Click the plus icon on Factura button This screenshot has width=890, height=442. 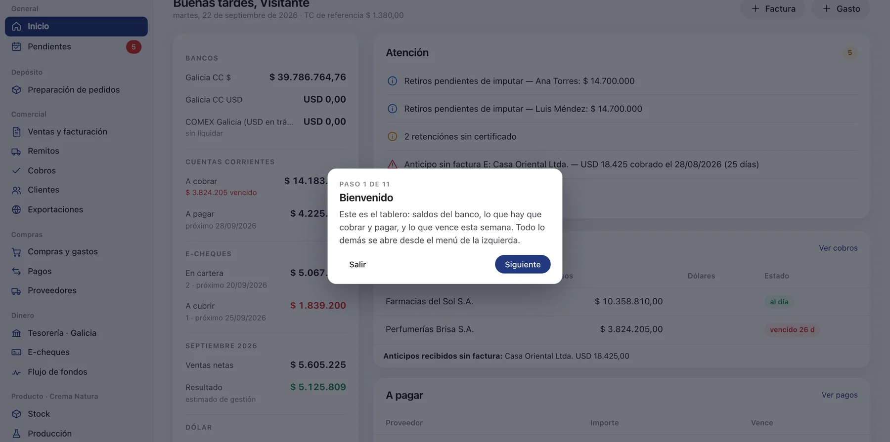point(756,8)
